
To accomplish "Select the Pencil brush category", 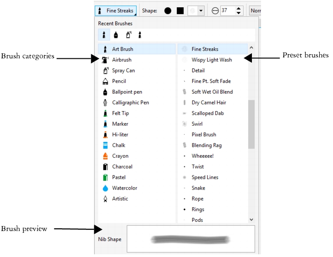I will 119,81.
